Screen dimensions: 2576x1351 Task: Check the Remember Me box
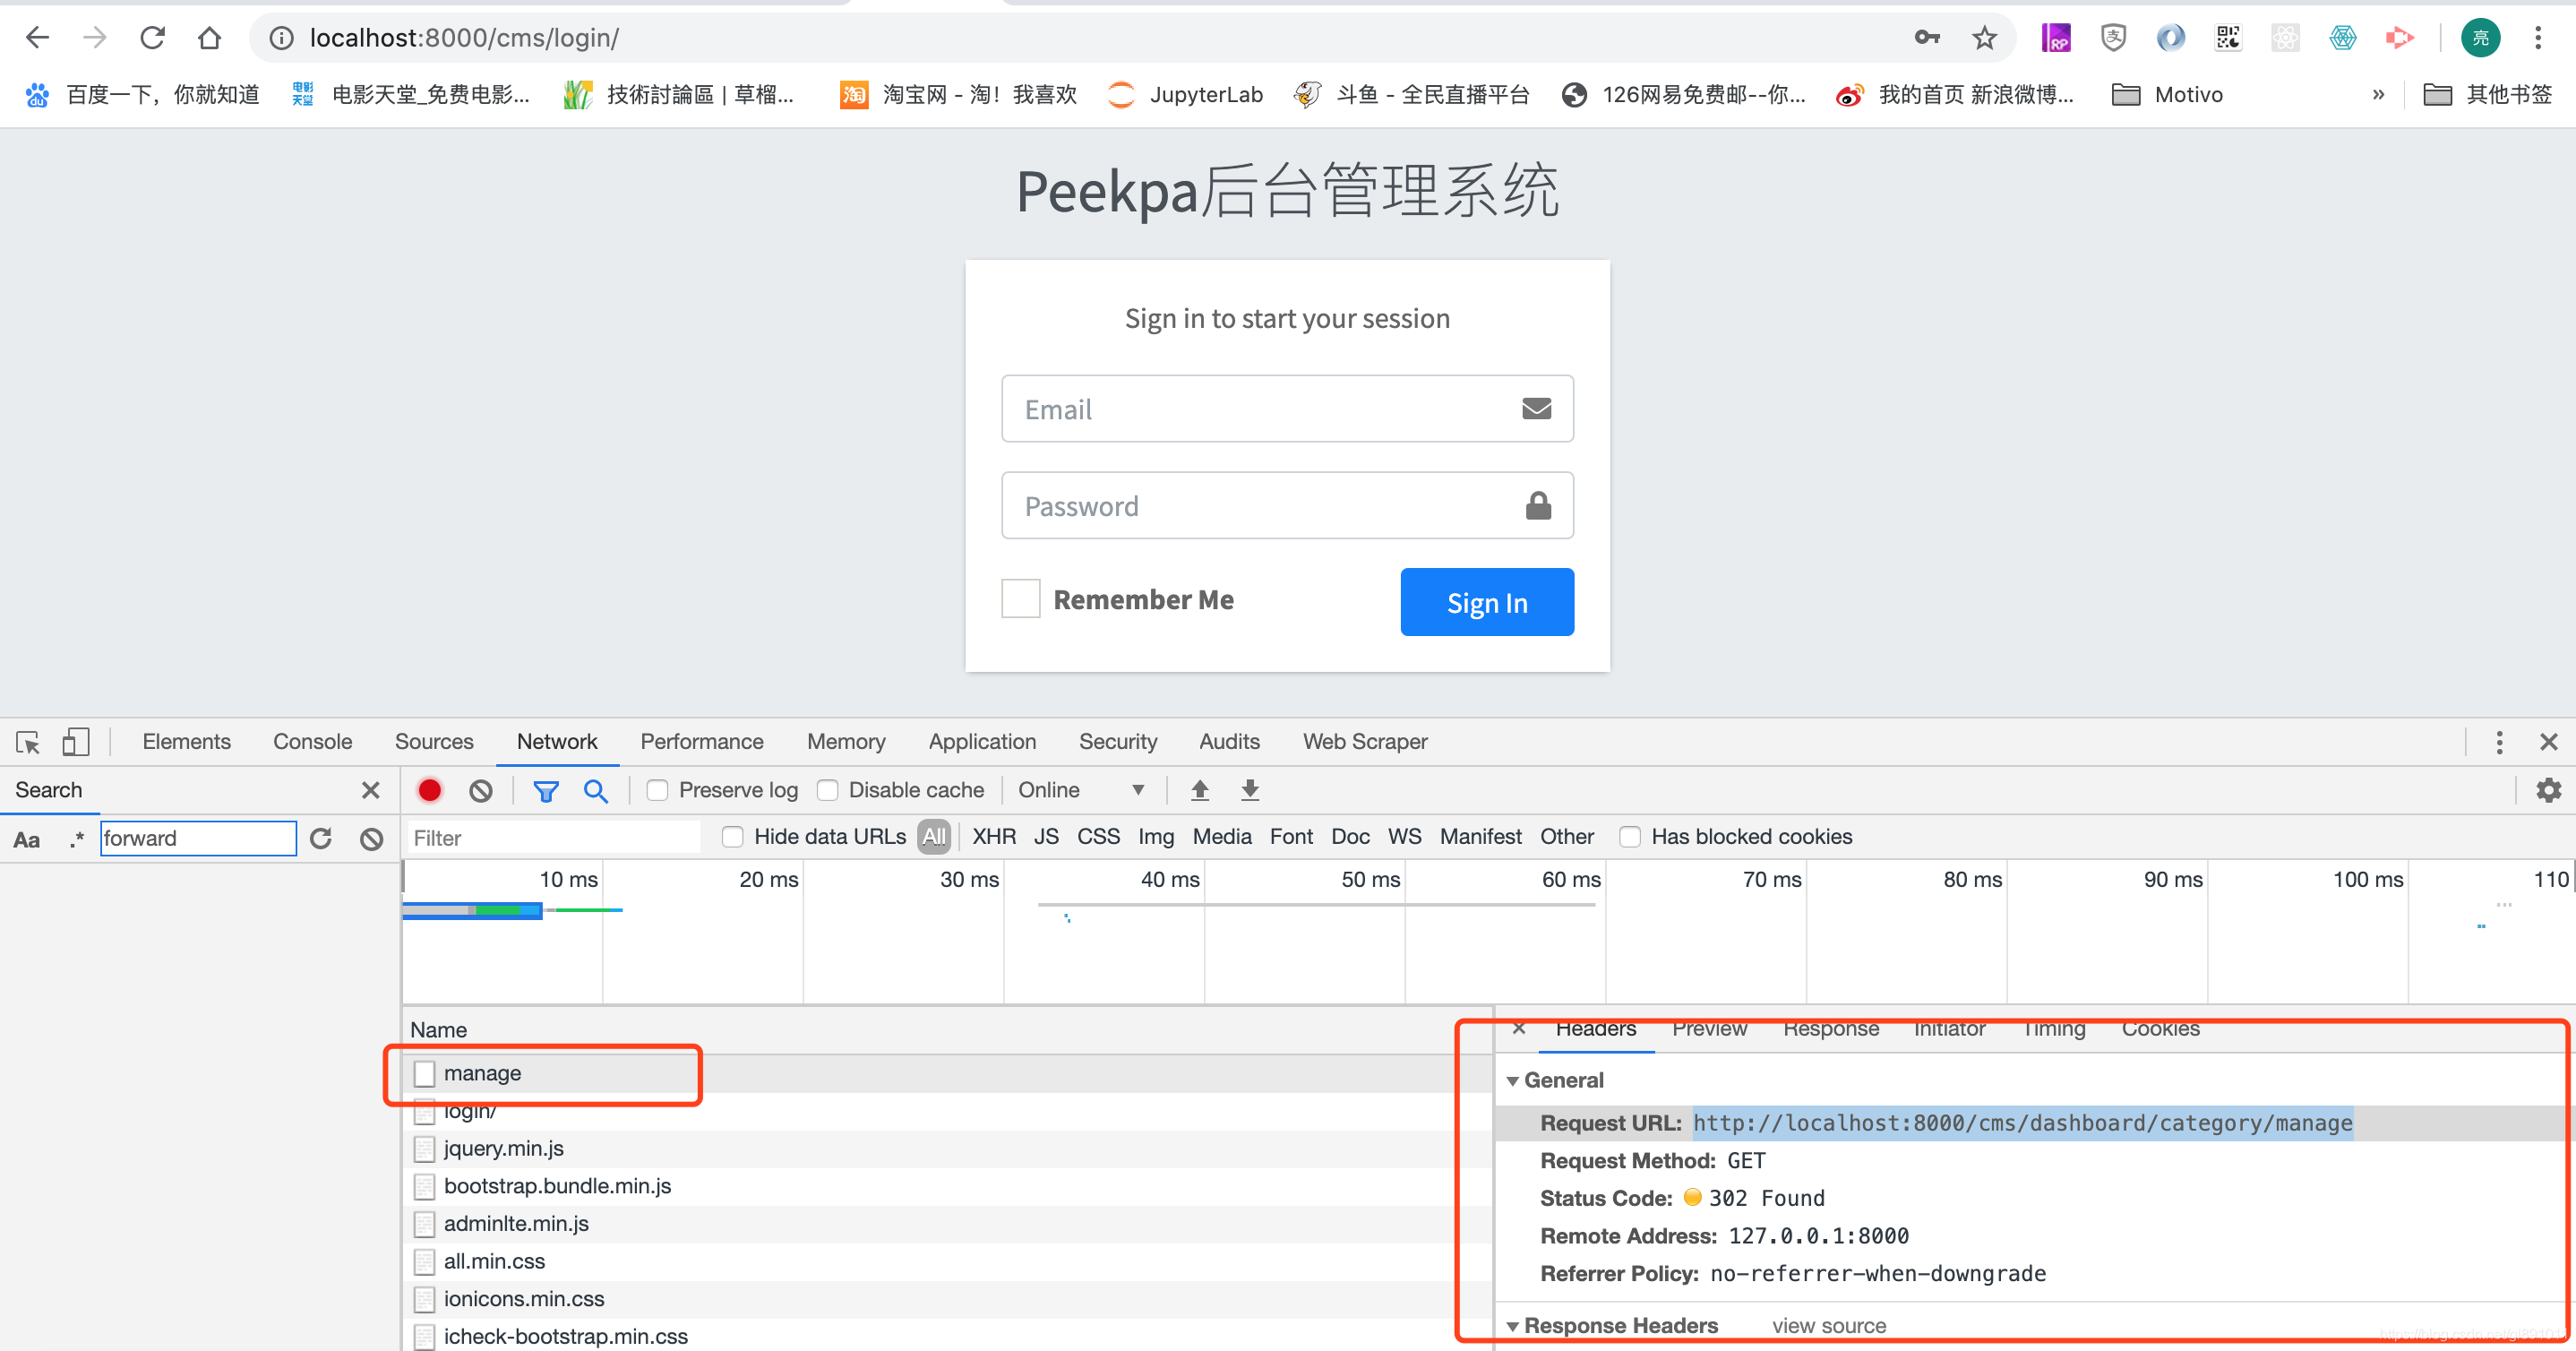click(x=1020, y=598)
